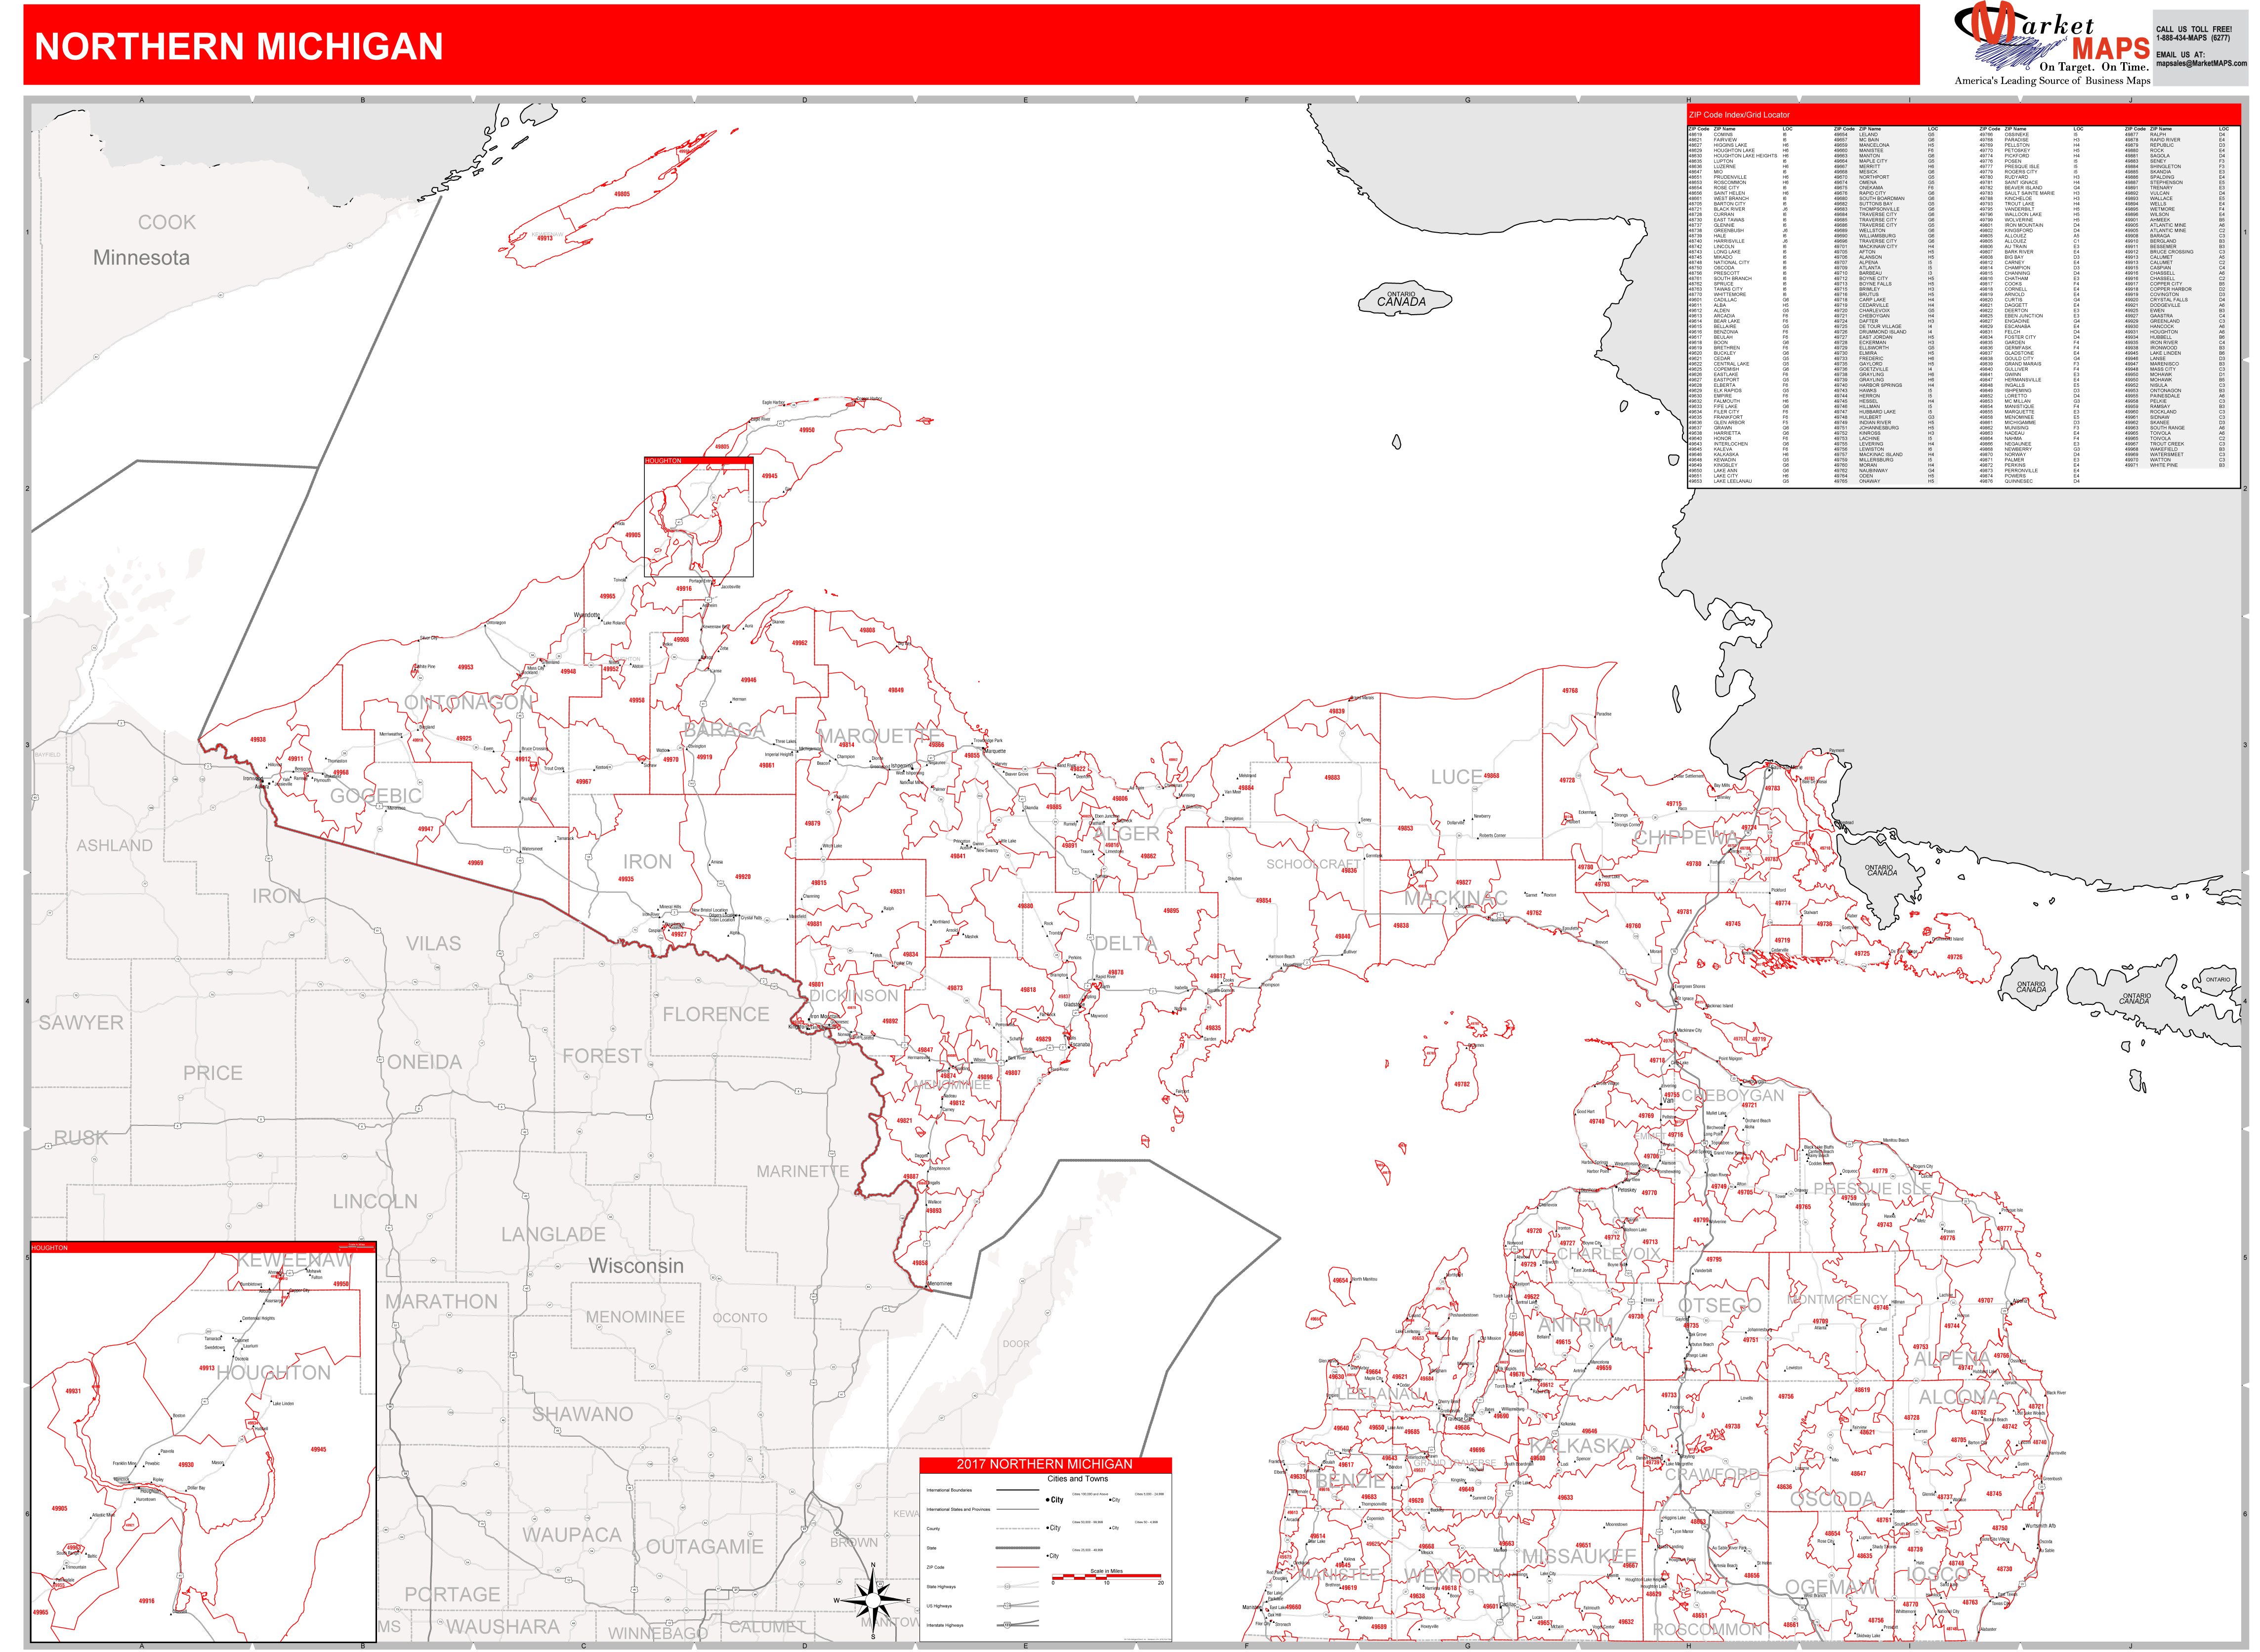Click the mapsales@MarketMAPS.com email address

tap(2201, 63)
